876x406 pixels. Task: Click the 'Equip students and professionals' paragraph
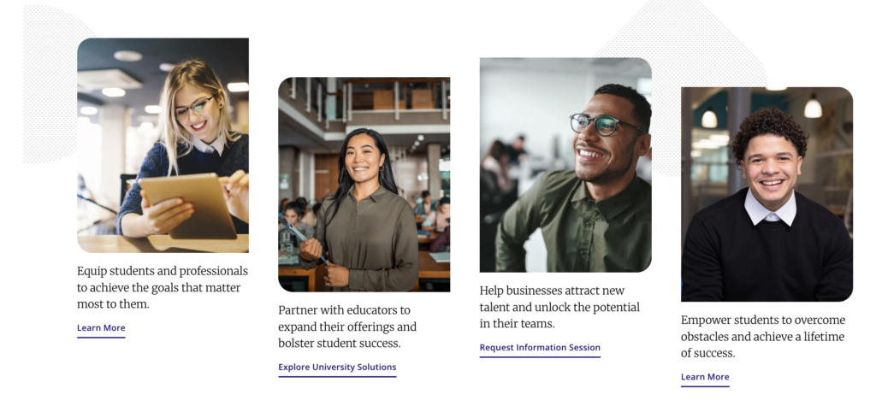tap(162, 287)
